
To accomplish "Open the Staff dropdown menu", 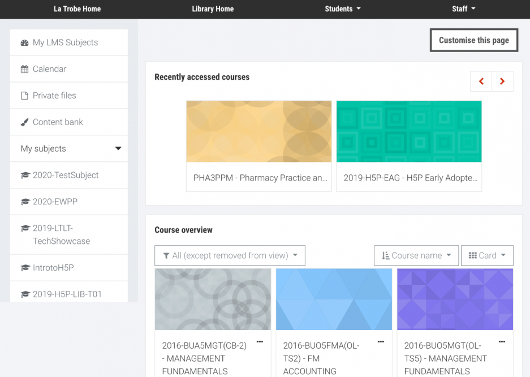I will pyautogui.click(x=463, y=9).
